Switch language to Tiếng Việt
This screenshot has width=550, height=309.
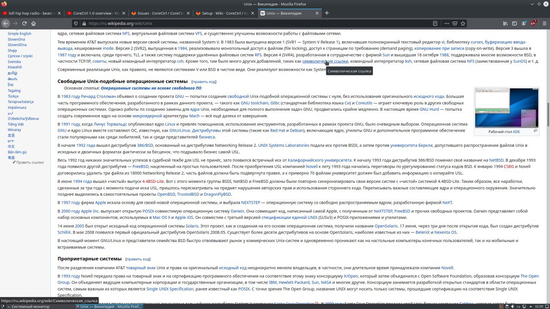tap(15, 124)
